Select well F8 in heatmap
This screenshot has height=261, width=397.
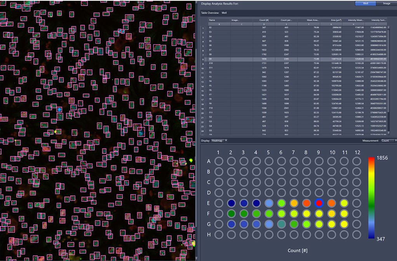306,214
